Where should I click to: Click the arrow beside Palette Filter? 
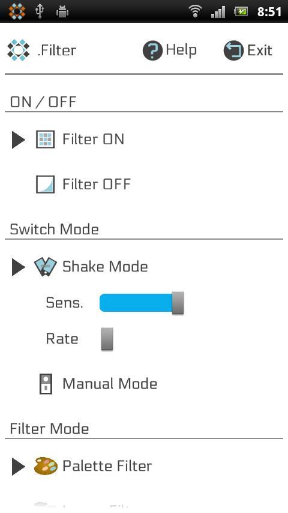click(x=19, y=466)
